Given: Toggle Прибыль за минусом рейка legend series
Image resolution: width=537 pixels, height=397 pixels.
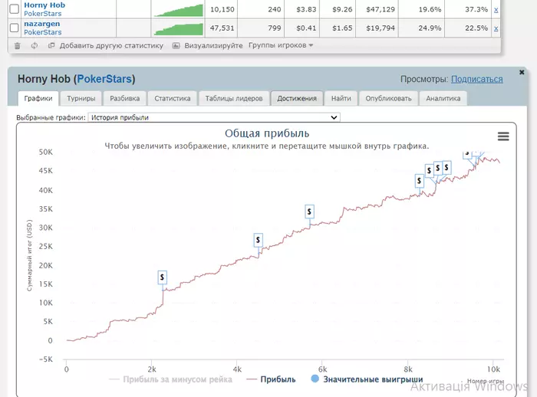Looking at the screenshot, I should tap(170, 379).
